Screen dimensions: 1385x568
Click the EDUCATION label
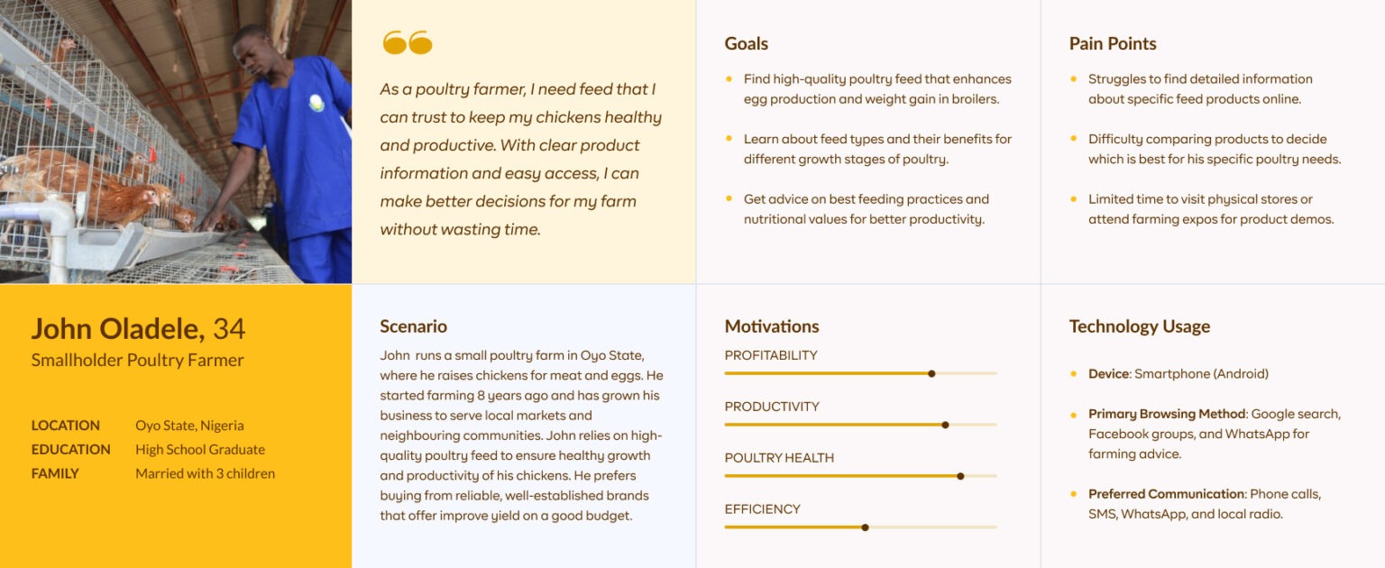coord(71,450)
